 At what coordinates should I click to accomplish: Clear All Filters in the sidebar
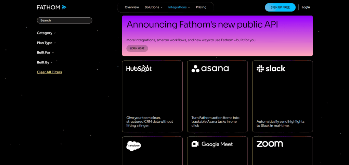tap(49, 72)
